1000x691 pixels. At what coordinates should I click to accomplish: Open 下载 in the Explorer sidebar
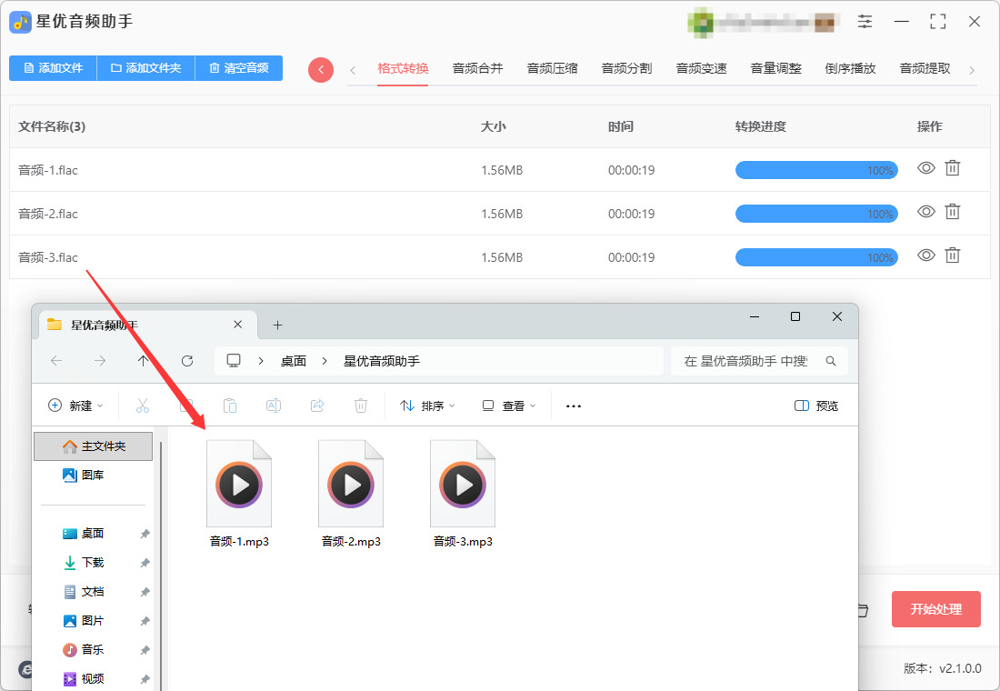[93, 562]
